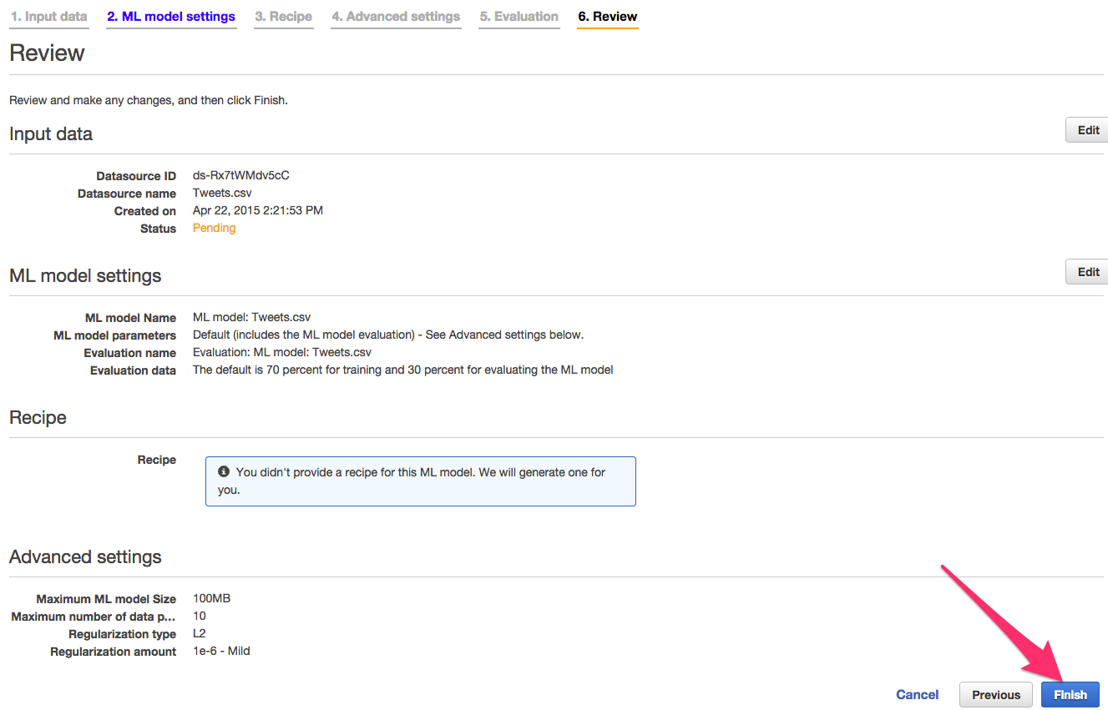The height and width of the screenshot is (710, 1108).
Task: Click the Review page heading
Action: tap(47, 53)
